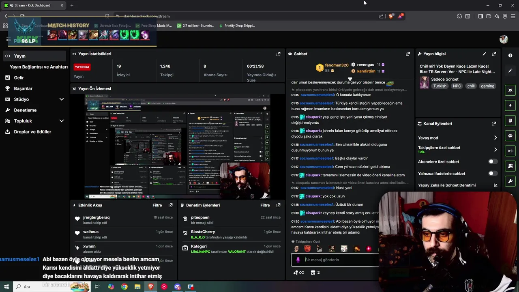Pop out the Etkinlik Akışı panel
The width and height of the screenshot is (519, 292).
click(x=170, y=205)
